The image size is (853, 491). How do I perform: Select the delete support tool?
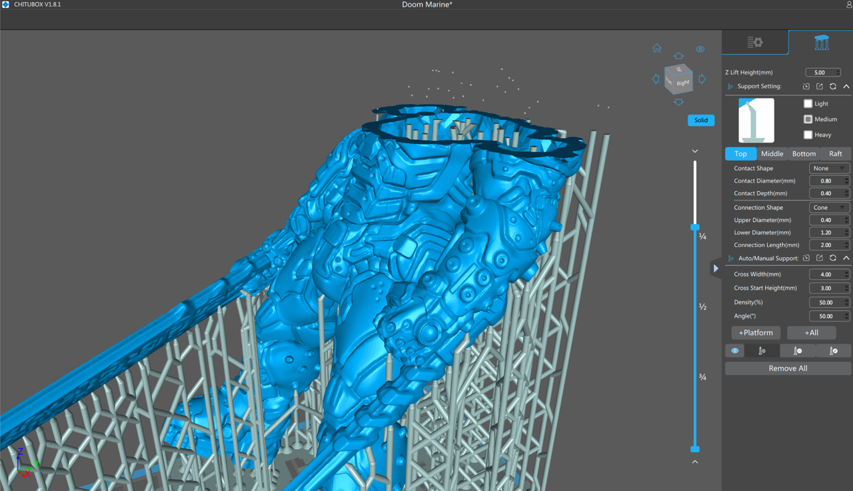coord(798,350)
